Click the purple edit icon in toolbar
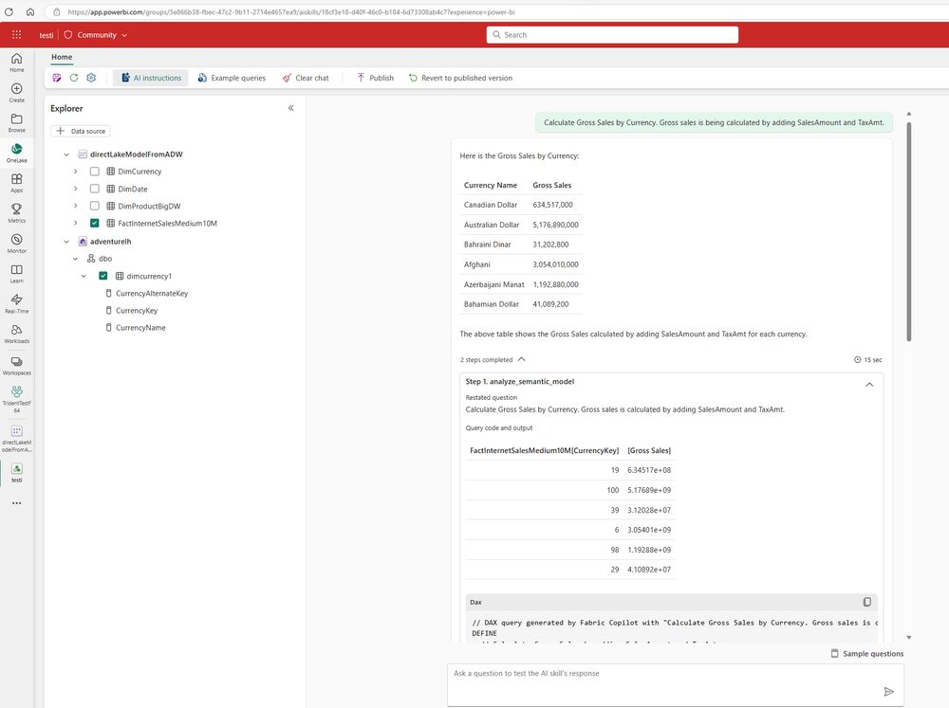The height and width of the screenshot is (708, 949). click(x=57, y=78)
